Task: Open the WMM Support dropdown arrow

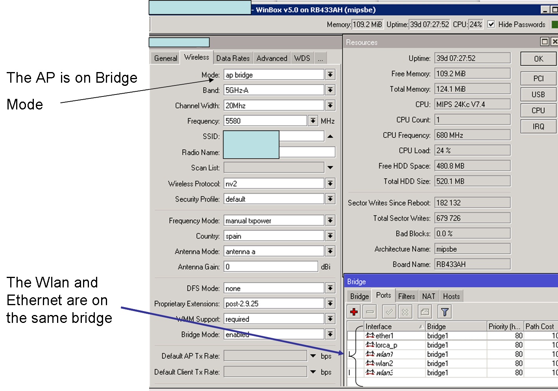Action: coord(330,319)
